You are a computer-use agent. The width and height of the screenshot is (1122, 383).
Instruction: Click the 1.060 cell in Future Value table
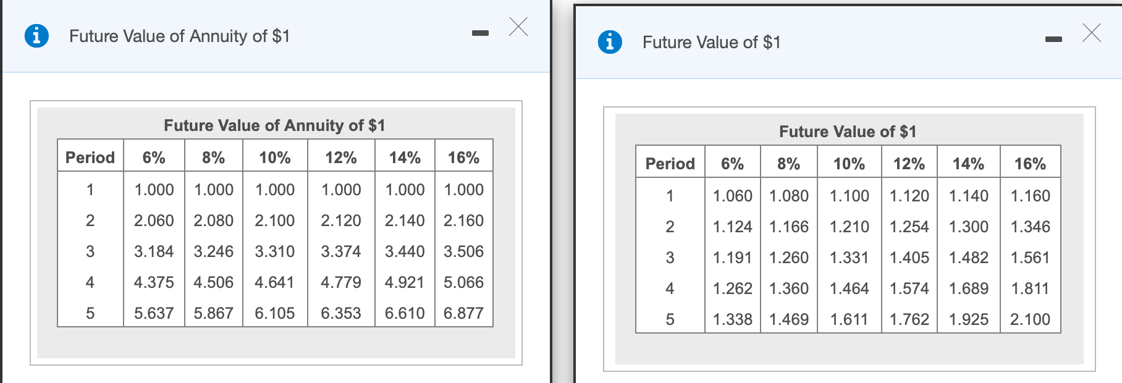732,196
